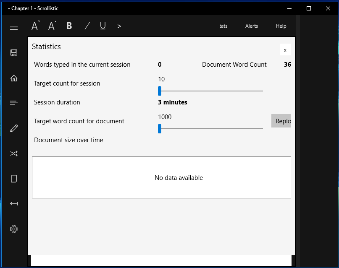Toggle underline formatting
The image size is (339, 268).
click(103, 26)
